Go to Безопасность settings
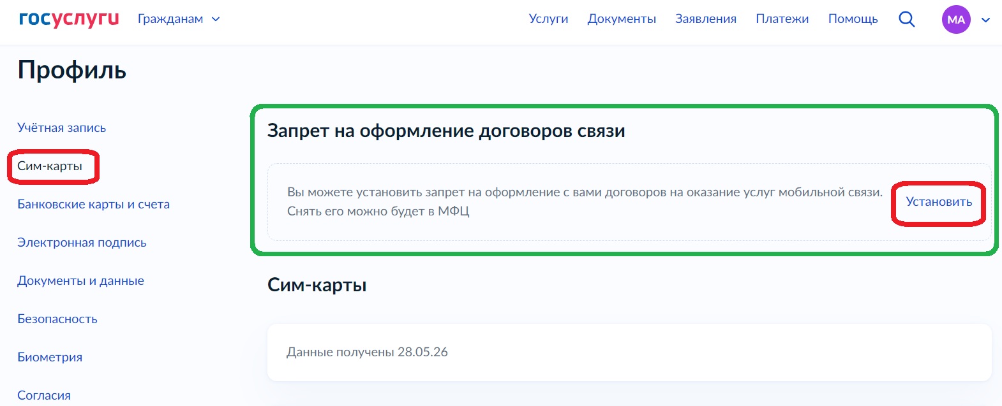Screen dimensions: 1002x406 (x=57, y=319)
